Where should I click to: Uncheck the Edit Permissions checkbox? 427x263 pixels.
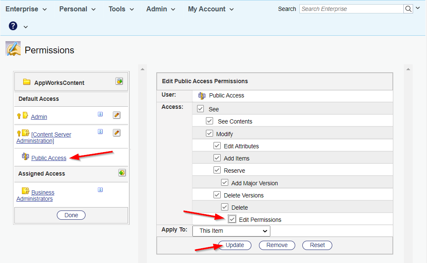click(x=232, y=219)
